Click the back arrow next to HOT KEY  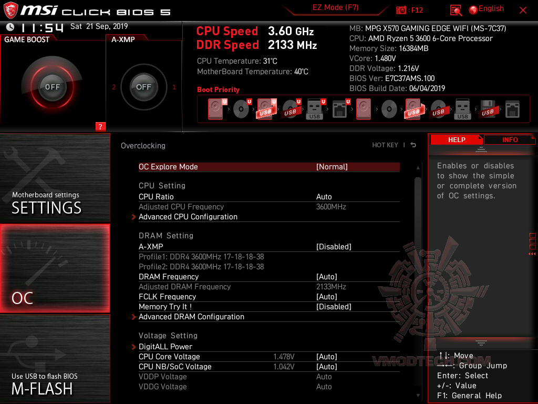click(413, 145)
